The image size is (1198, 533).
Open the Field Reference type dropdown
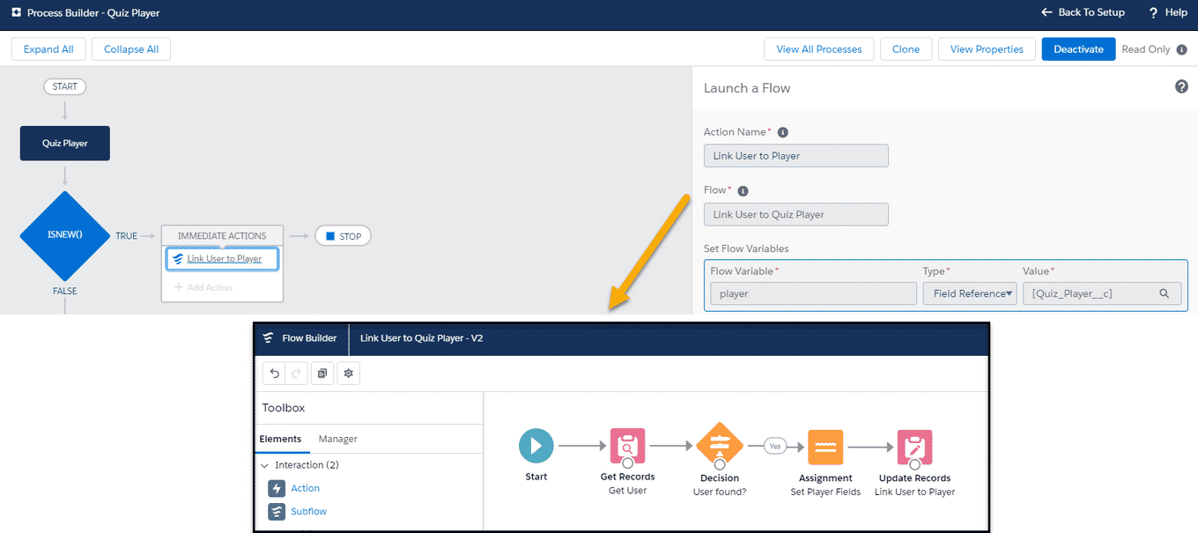969,293
